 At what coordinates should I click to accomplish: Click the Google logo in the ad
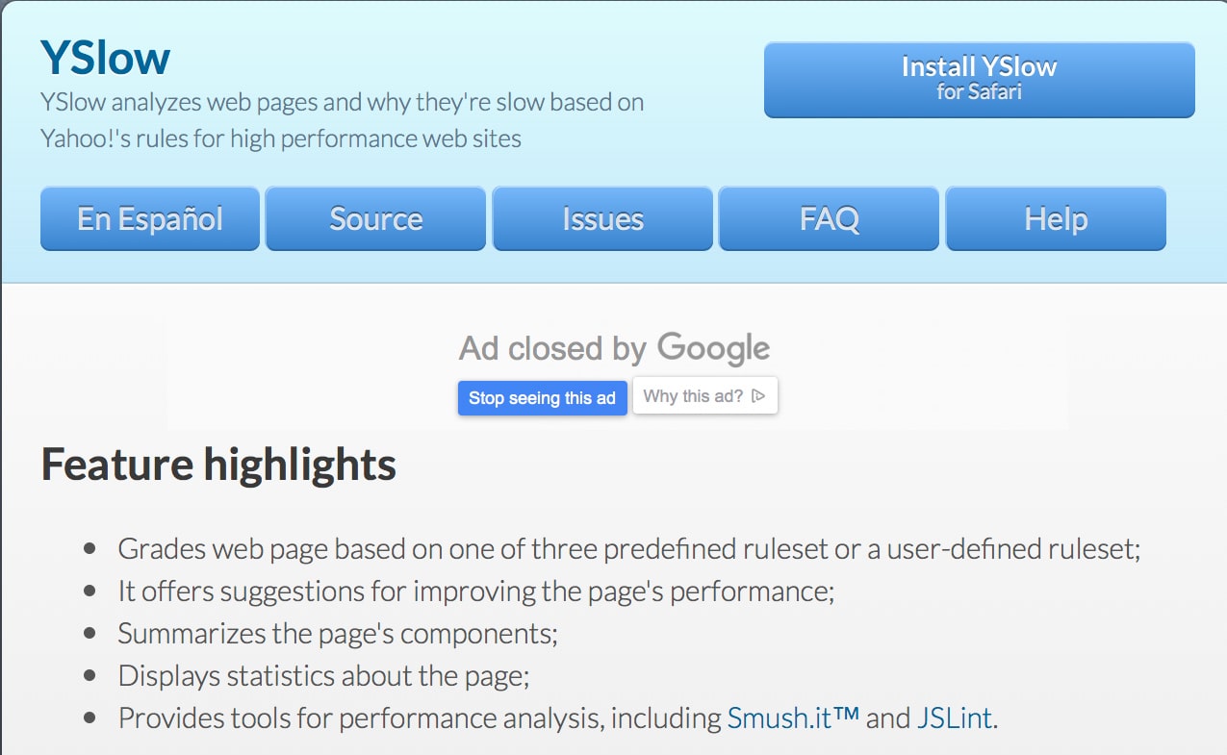pyautogui.click(x=717, y=348)
